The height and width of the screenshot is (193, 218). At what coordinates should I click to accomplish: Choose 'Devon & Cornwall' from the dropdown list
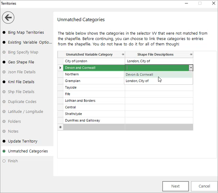coord(158,75)
